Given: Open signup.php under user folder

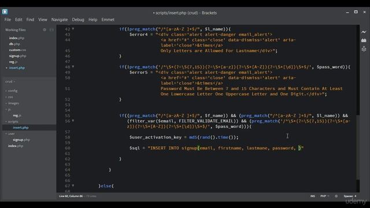Looking at the screenshot, I should [21, 140].
